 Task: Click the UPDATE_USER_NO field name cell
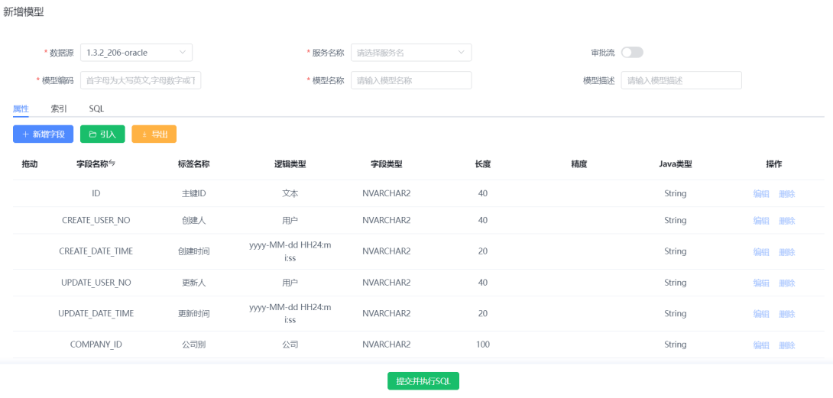click(96, 282)
